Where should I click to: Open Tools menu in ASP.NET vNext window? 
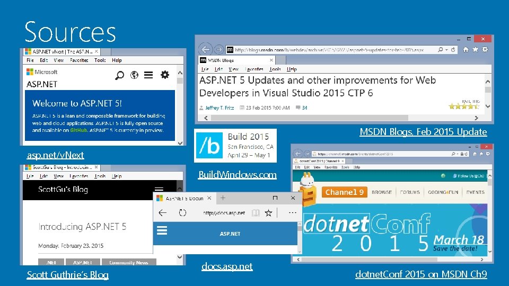point(100,60)
